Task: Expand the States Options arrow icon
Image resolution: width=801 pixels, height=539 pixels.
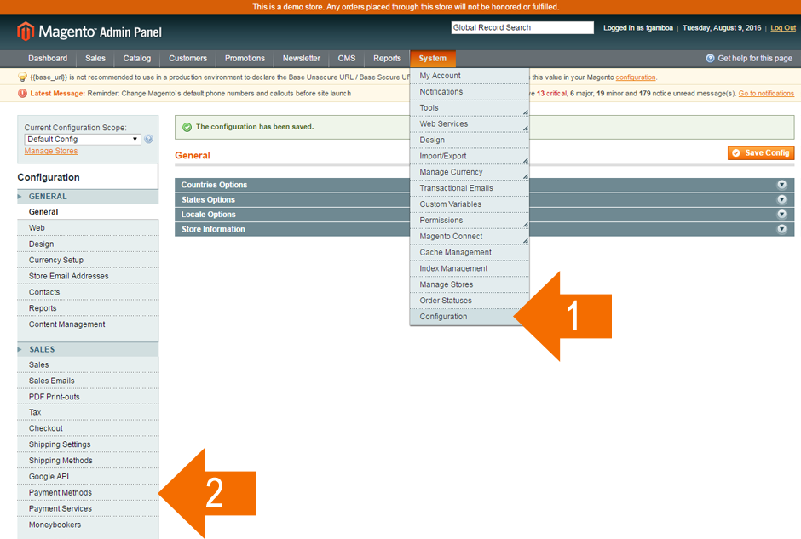Action: coord(781,199)
